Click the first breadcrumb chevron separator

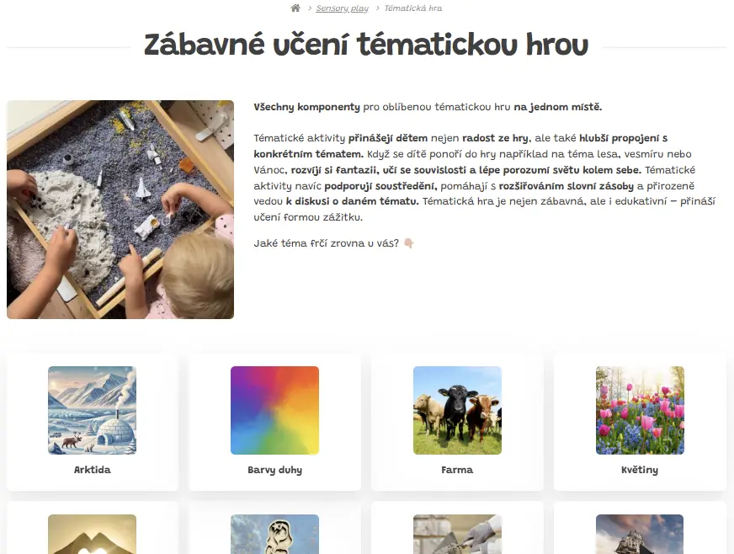pyautogui.click(x=310, y=8)
